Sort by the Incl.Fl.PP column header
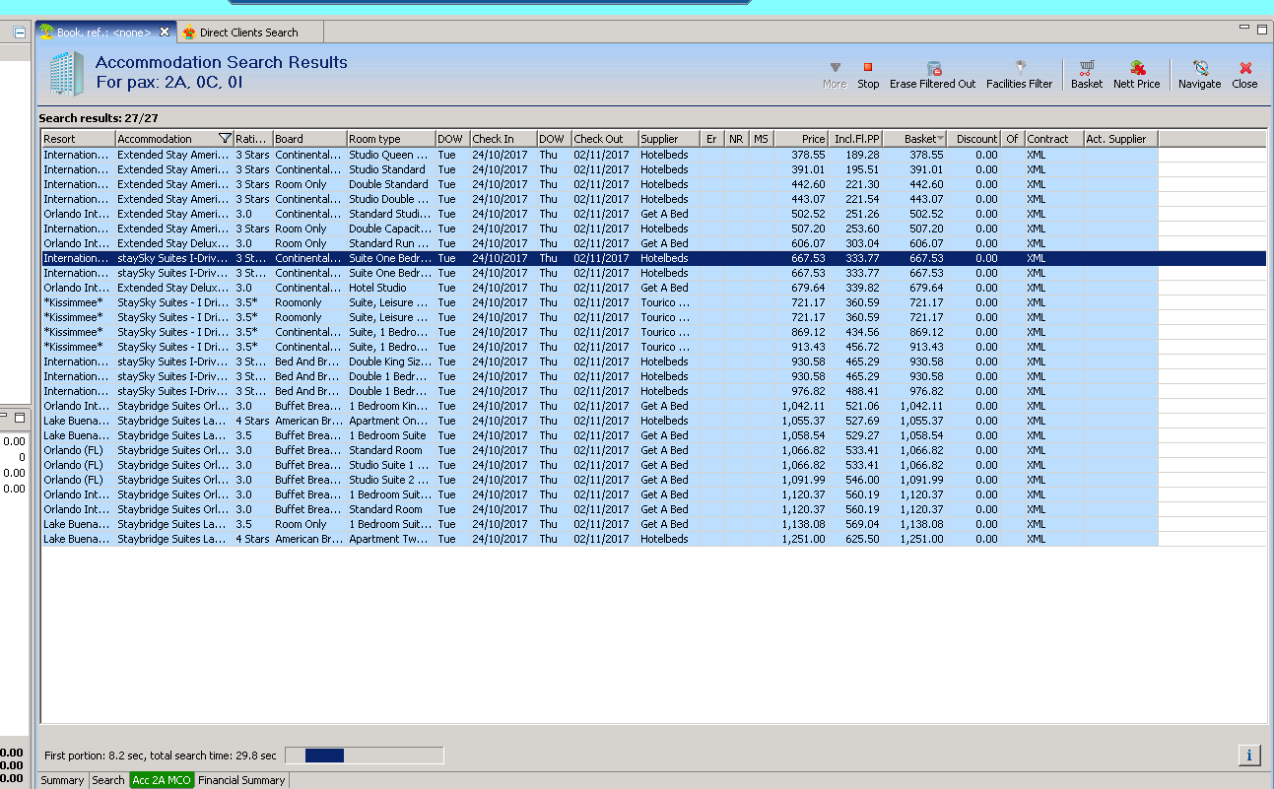 [856, 139]
